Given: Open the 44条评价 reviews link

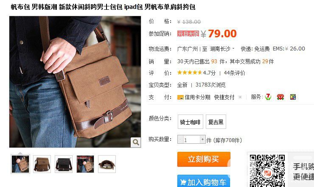Looking at the screenshot, I should (x=234, y=73).
